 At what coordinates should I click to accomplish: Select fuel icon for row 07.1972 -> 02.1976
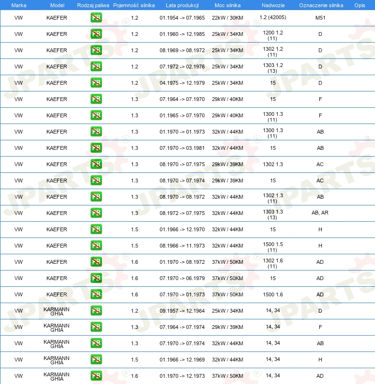pos(96,67)
